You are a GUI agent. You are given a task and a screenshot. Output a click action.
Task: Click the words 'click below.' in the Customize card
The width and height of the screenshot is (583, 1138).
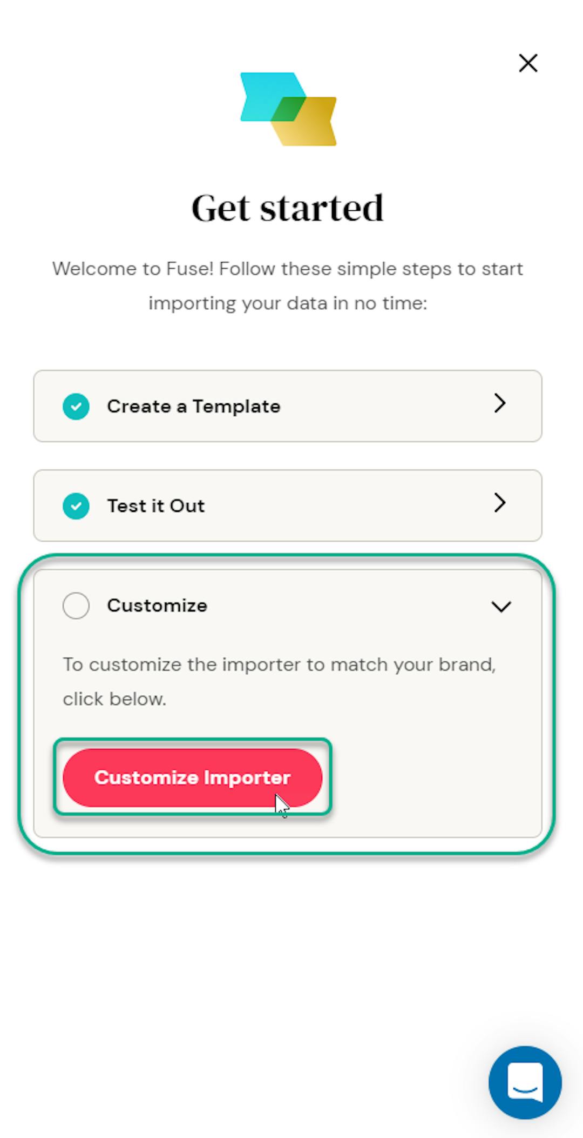(x=114, y=699)
